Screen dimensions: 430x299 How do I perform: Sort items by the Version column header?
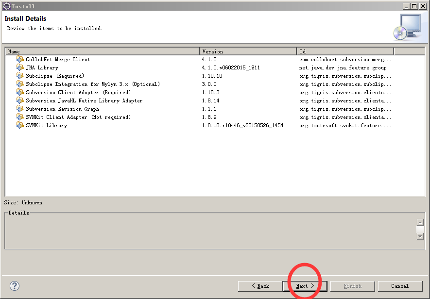pyautogui.click(x=248, y=51)
